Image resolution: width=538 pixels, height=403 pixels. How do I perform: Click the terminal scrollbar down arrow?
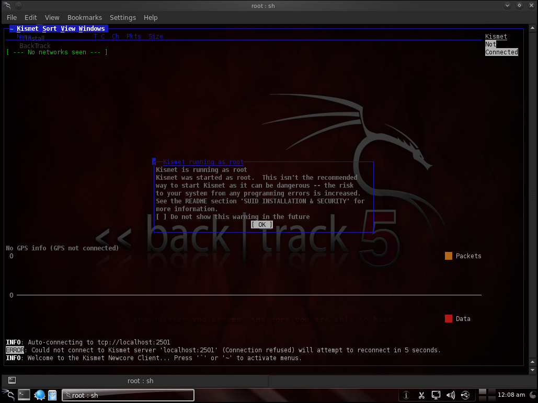(532, 370)
